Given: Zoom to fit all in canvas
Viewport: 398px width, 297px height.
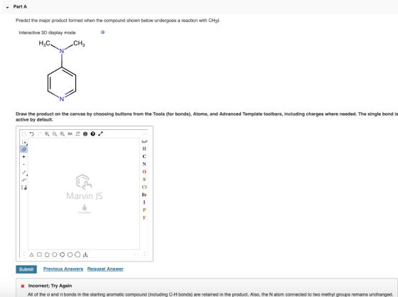Looking at the screenshot, I should point(62,134).
